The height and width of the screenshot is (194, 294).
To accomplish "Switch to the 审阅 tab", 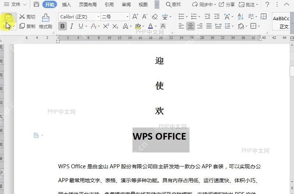I will coord(126,4).
